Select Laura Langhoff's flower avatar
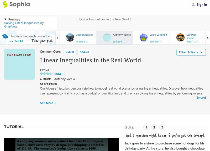The image size is (210, 151). tap(144, 37)
